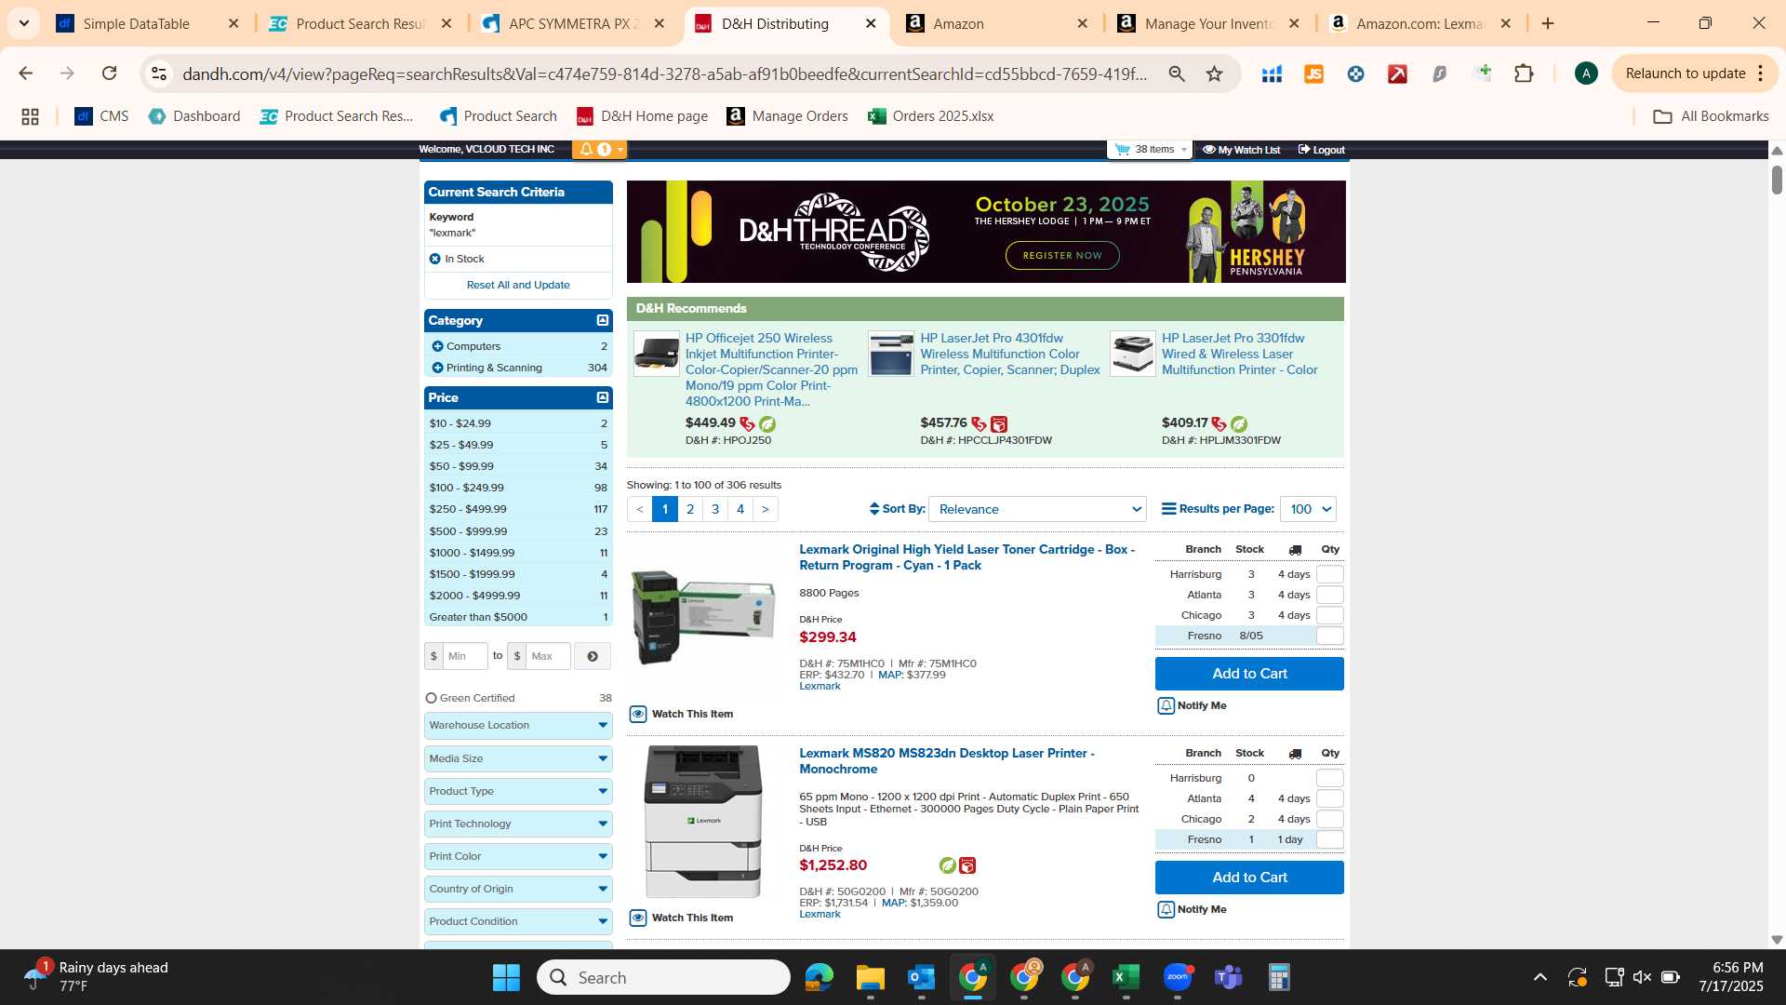Open the HP LaserJet Pro 3301fdw link
This screenshot has width=1786, height=1005.
tap(1239, 354)
